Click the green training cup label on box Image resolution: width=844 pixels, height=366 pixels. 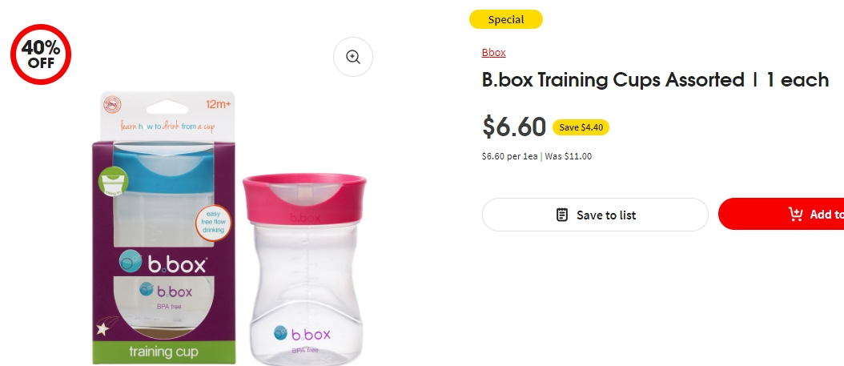pos(163,352)
